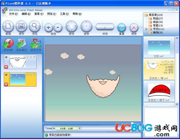This screenshot has height=139, width=180.
Task: Click the 新建 new project button
Action: pyautogui.click(x=8, y=26)
